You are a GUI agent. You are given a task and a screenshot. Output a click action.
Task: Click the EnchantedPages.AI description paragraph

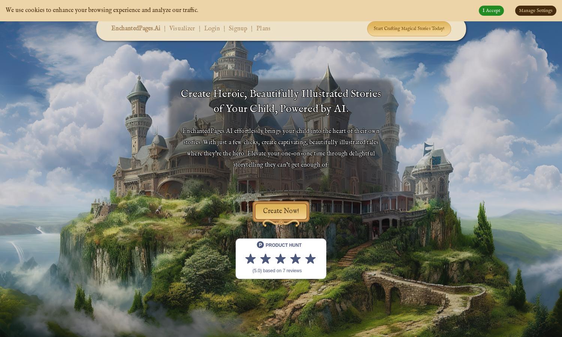click(281, 148)
